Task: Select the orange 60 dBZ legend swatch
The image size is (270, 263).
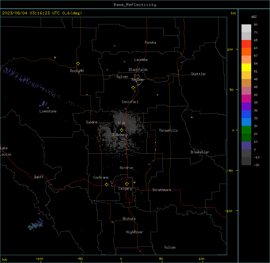Action: tap(246, 52)
